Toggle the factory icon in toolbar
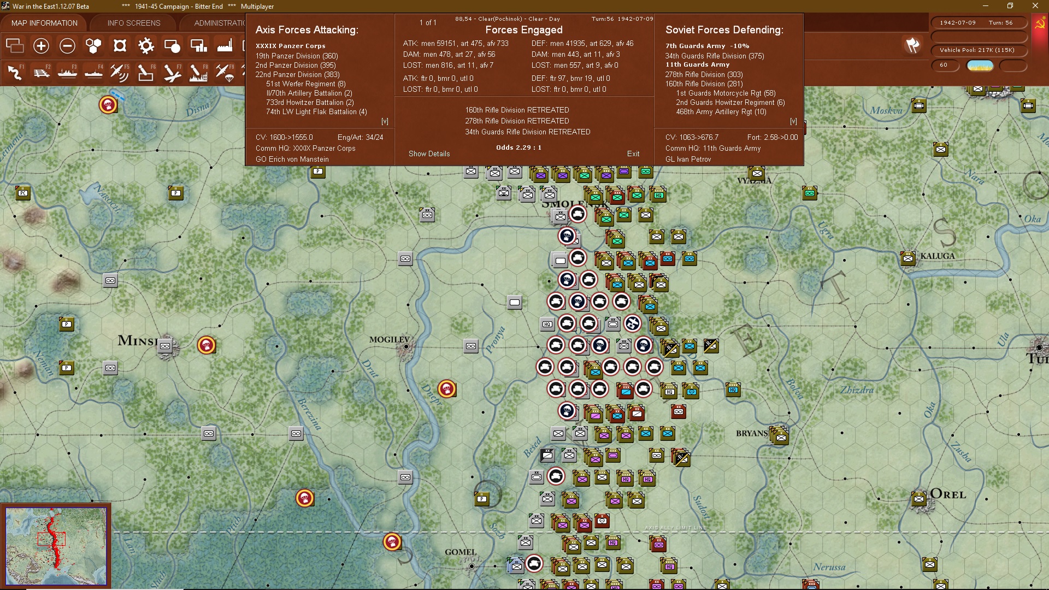 (x=225, y=46)
